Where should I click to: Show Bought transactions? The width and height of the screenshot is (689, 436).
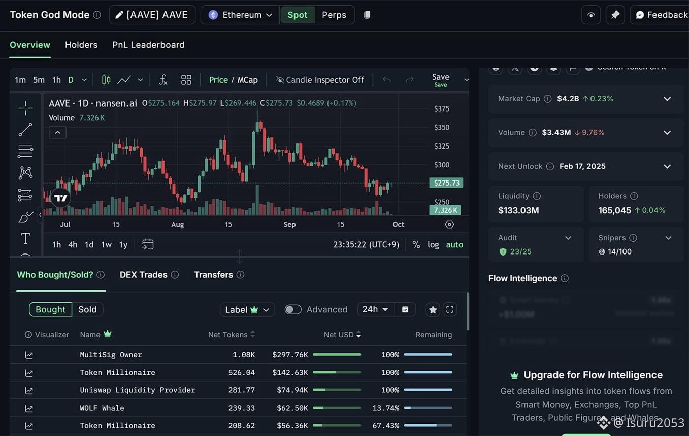pos(50,309)
